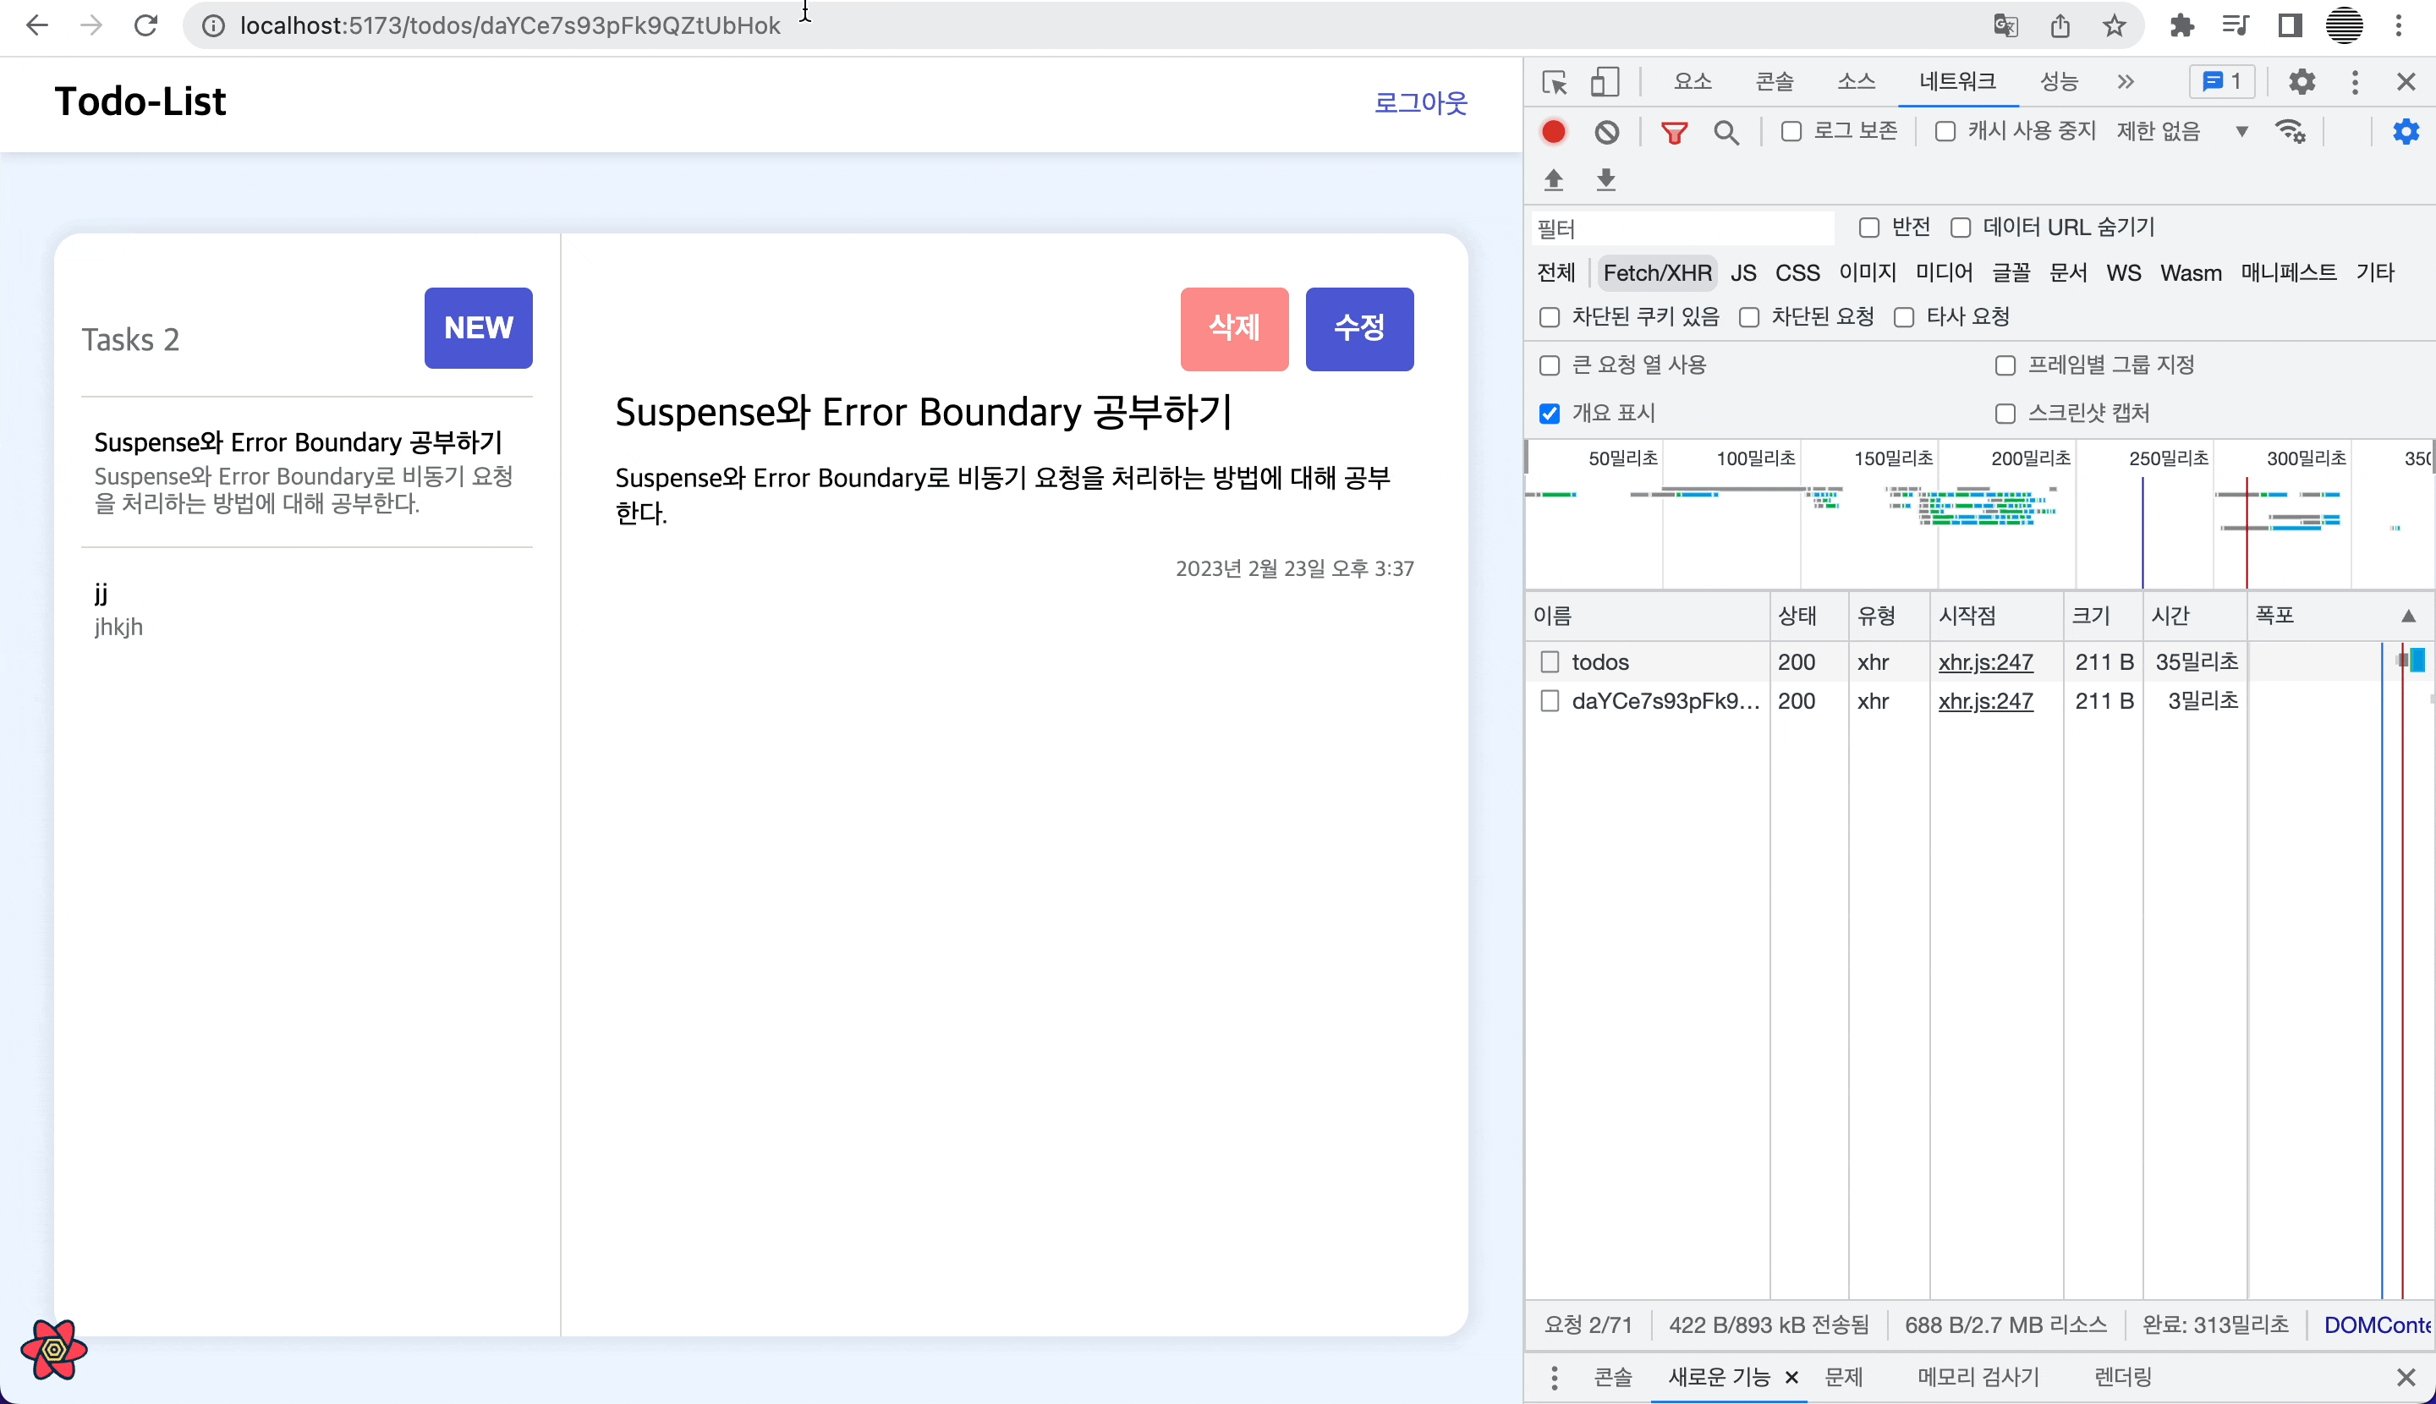The image size is (2436, 1404).
Task: Bookmark this page with the star icon
Action: (2114, 26)
